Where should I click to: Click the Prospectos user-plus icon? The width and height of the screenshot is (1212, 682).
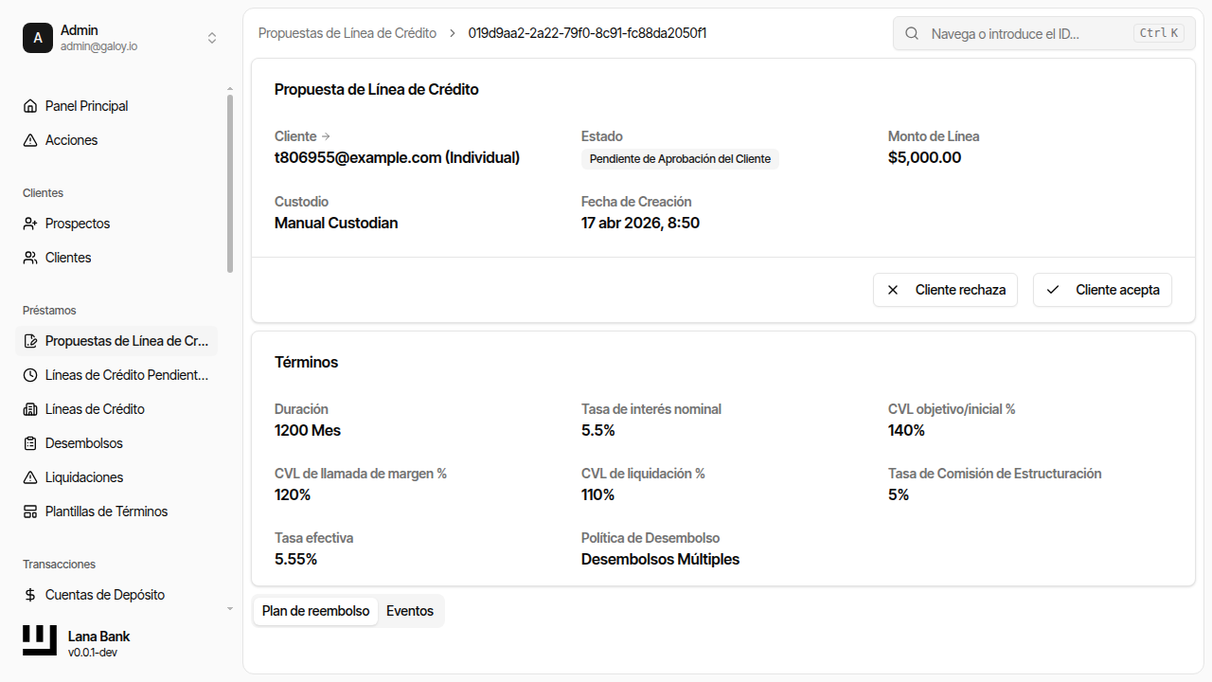30,224
